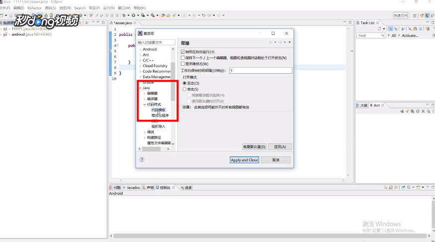Screen dimensions: 435x242
Task: Click the Open Perspective icon
Action: [415, 15]
